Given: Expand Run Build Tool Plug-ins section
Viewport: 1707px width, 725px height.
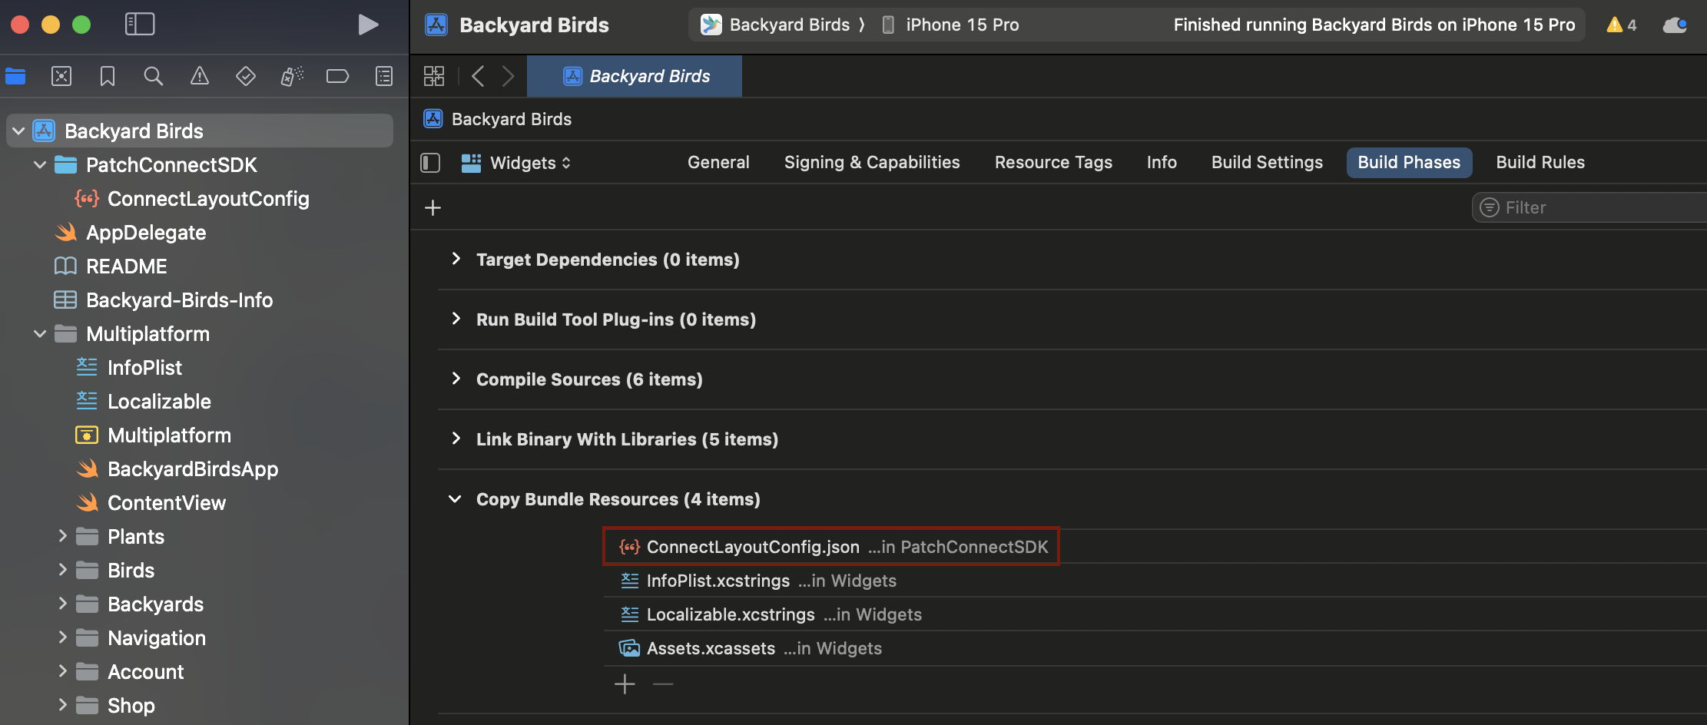Looking at the screenshot, I should click(x=456, y=319).
